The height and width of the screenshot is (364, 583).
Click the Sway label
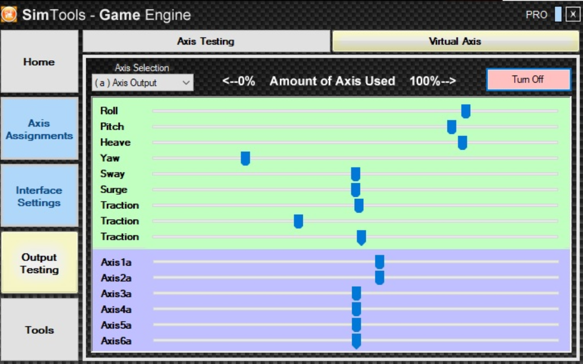tap(112, 174)
